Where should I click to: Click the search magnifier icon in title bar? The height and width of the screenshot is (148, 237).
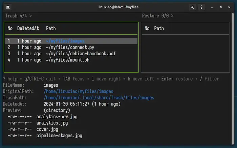pyautogui.click(x=192, y=7)
